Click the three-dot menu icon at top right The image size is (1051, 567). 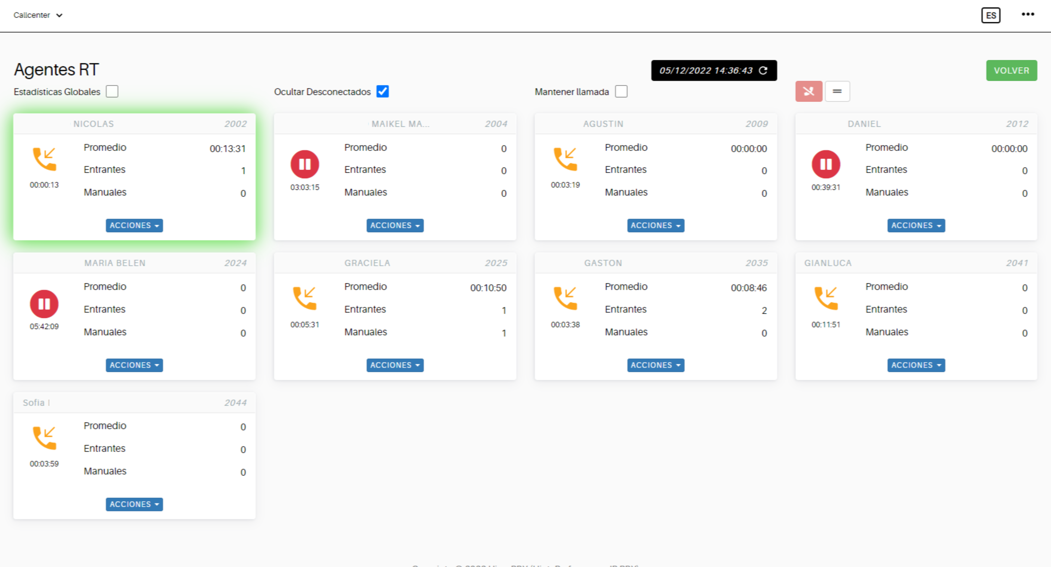(1027, 15)
